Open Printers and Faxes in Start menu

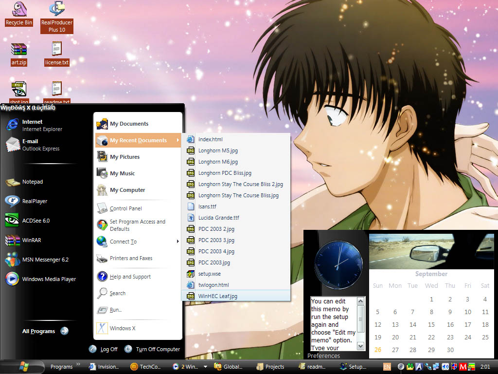(x=138, y=258)
